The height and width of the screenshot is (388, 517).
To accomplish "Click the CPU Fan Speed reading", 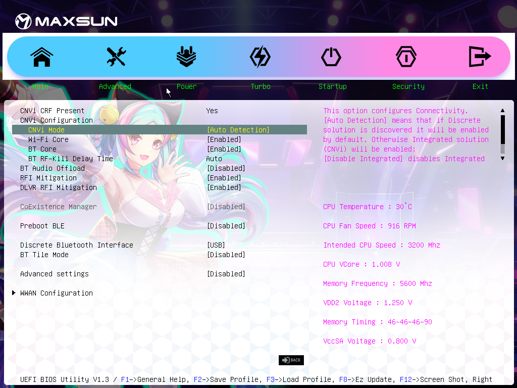I will click(369, 226).
